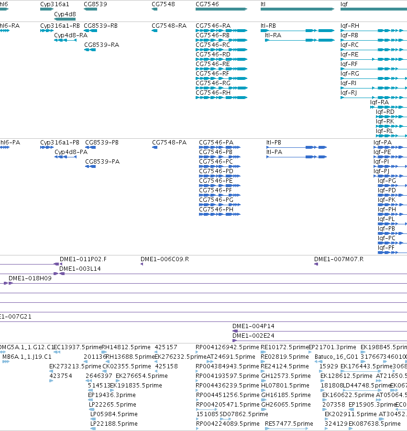The height and width of the screenshot is (431, 407).
Task: Select EST Batuco_16_G01
Action: coord(336,357)
